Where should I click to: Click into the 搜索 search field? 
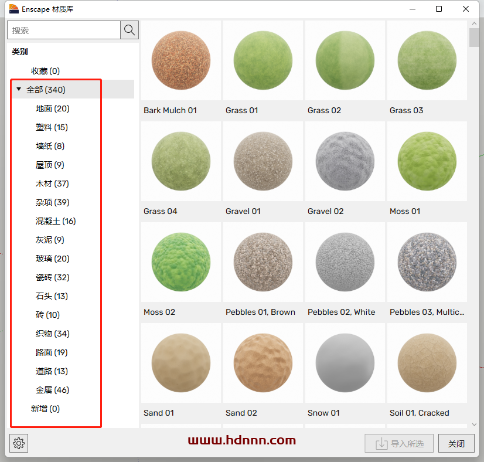(x=64, y=30)
